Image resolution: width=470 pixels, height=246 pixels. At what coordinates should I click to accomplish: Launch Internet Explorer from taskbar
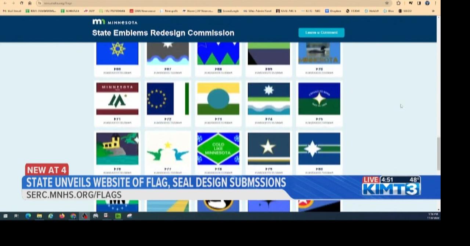(x=51, y=216)
